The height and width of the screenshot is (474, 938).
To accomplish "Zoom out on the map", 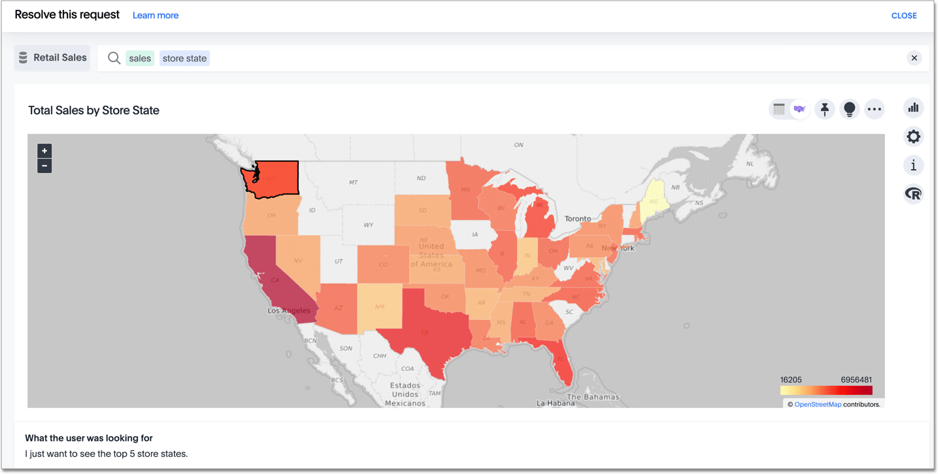I will (44, 166).
